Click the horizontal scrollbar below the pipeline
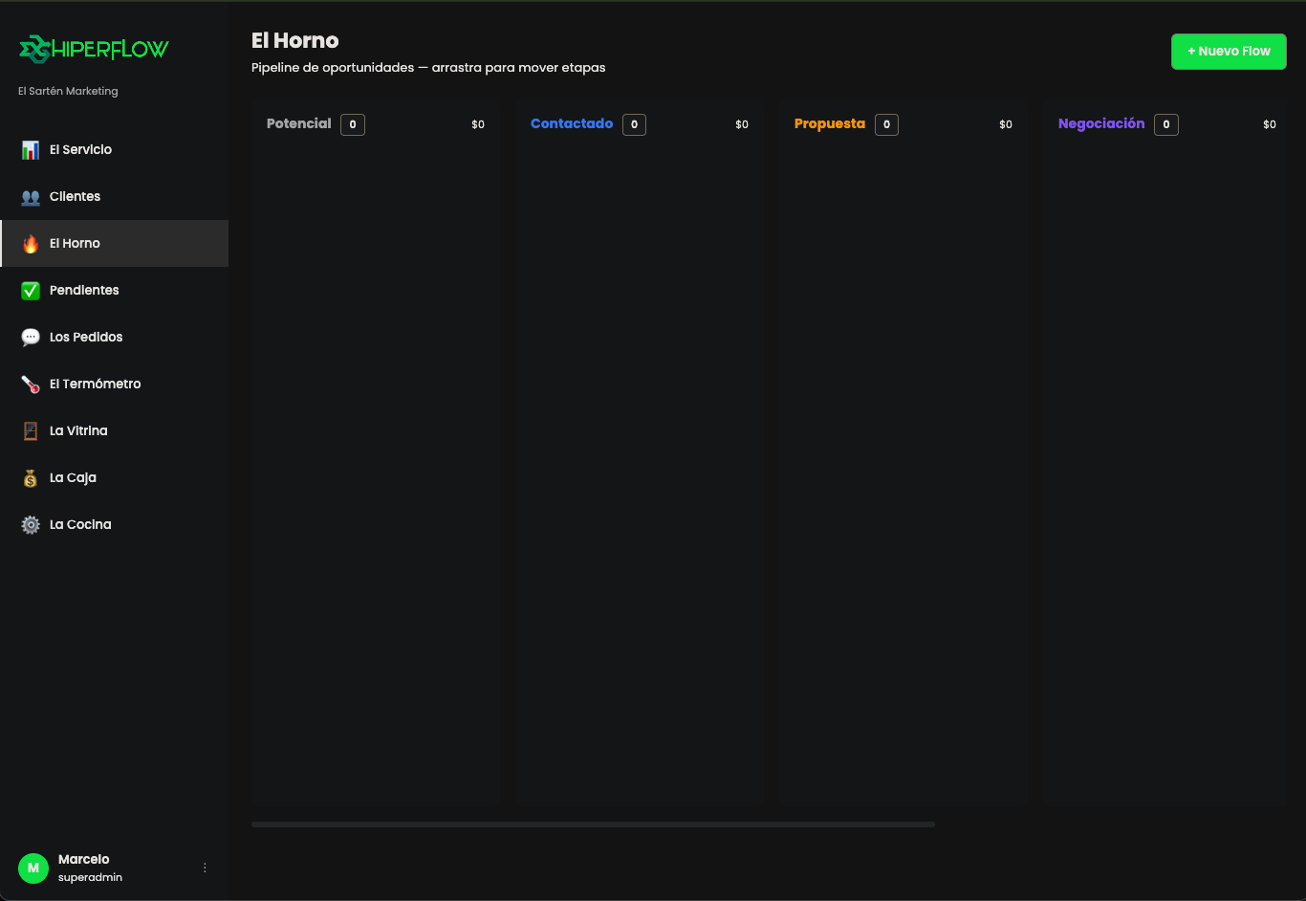Viewport: 1306px width, 901px height. click(593, 824)
